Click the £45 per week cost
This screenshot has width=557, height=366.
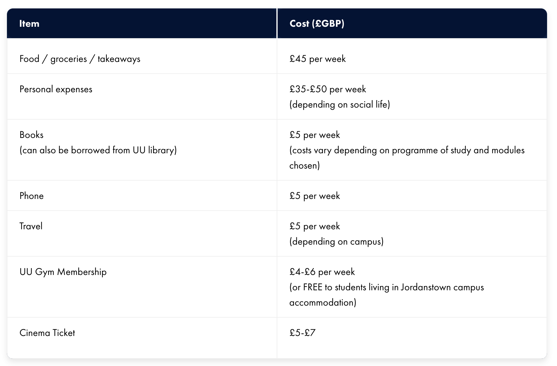tap(317, 59)
